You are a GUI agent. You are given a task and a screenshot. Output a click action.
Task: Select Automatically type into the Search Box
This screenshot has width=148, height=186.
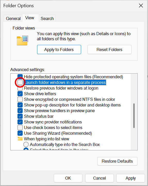pos(26,144)
